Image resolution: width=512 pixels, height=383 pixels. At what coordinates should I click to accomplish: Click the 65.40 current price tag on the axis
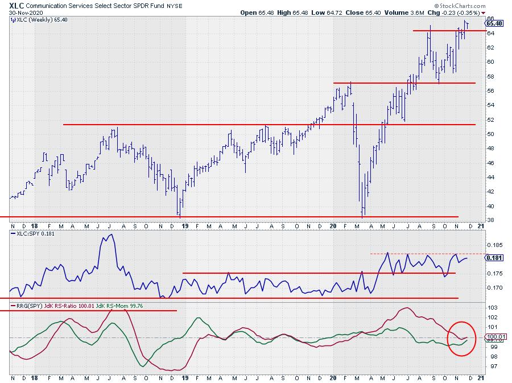coord(494,23)
